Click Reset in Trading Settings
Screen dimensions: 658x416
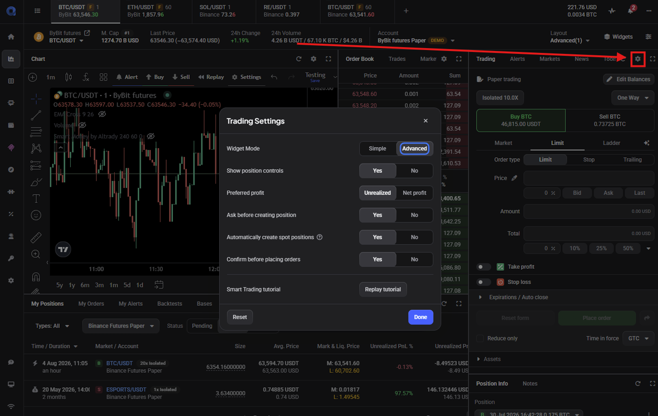(240, 317)
